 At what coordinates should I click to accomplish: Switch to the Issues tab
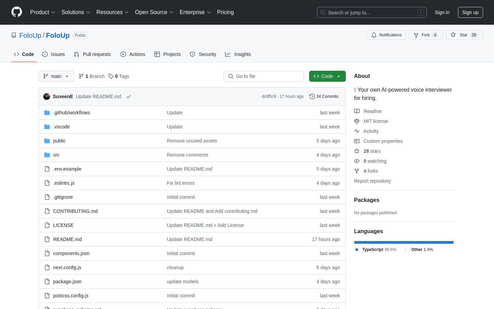54,54
